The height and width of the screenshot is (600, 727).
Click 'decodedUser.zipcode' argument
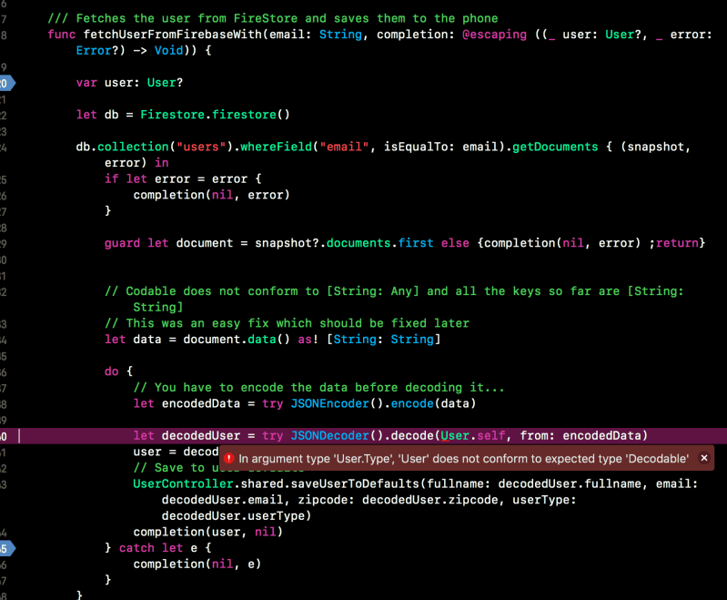[429, 500]
